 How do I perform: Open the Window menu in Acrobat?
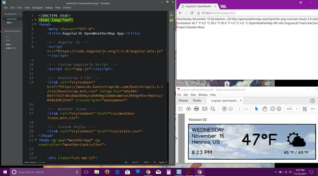coord(203,95)
